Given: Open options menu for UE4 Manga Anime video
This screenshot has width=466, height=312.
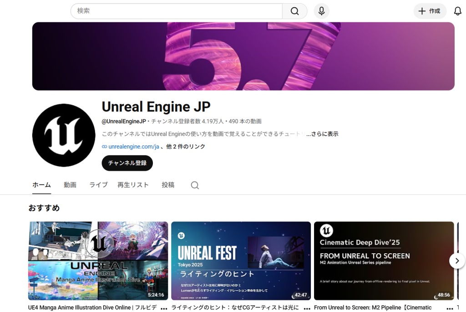Looking at the screenshot, I should coord(164,308).
